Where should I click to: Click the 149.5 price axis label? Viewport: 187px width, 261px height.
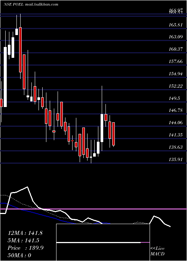click(x=175, y=98)
